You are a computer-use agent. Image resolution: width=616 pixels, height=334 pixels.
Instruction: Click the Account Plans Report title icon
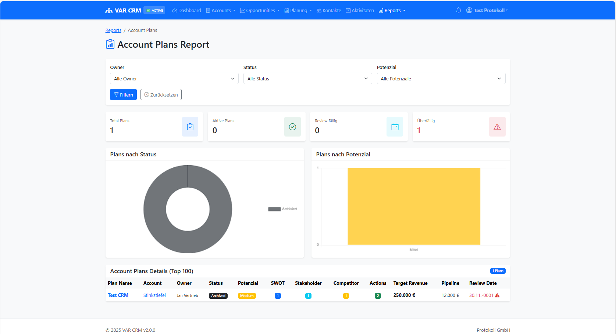[110, 44]
